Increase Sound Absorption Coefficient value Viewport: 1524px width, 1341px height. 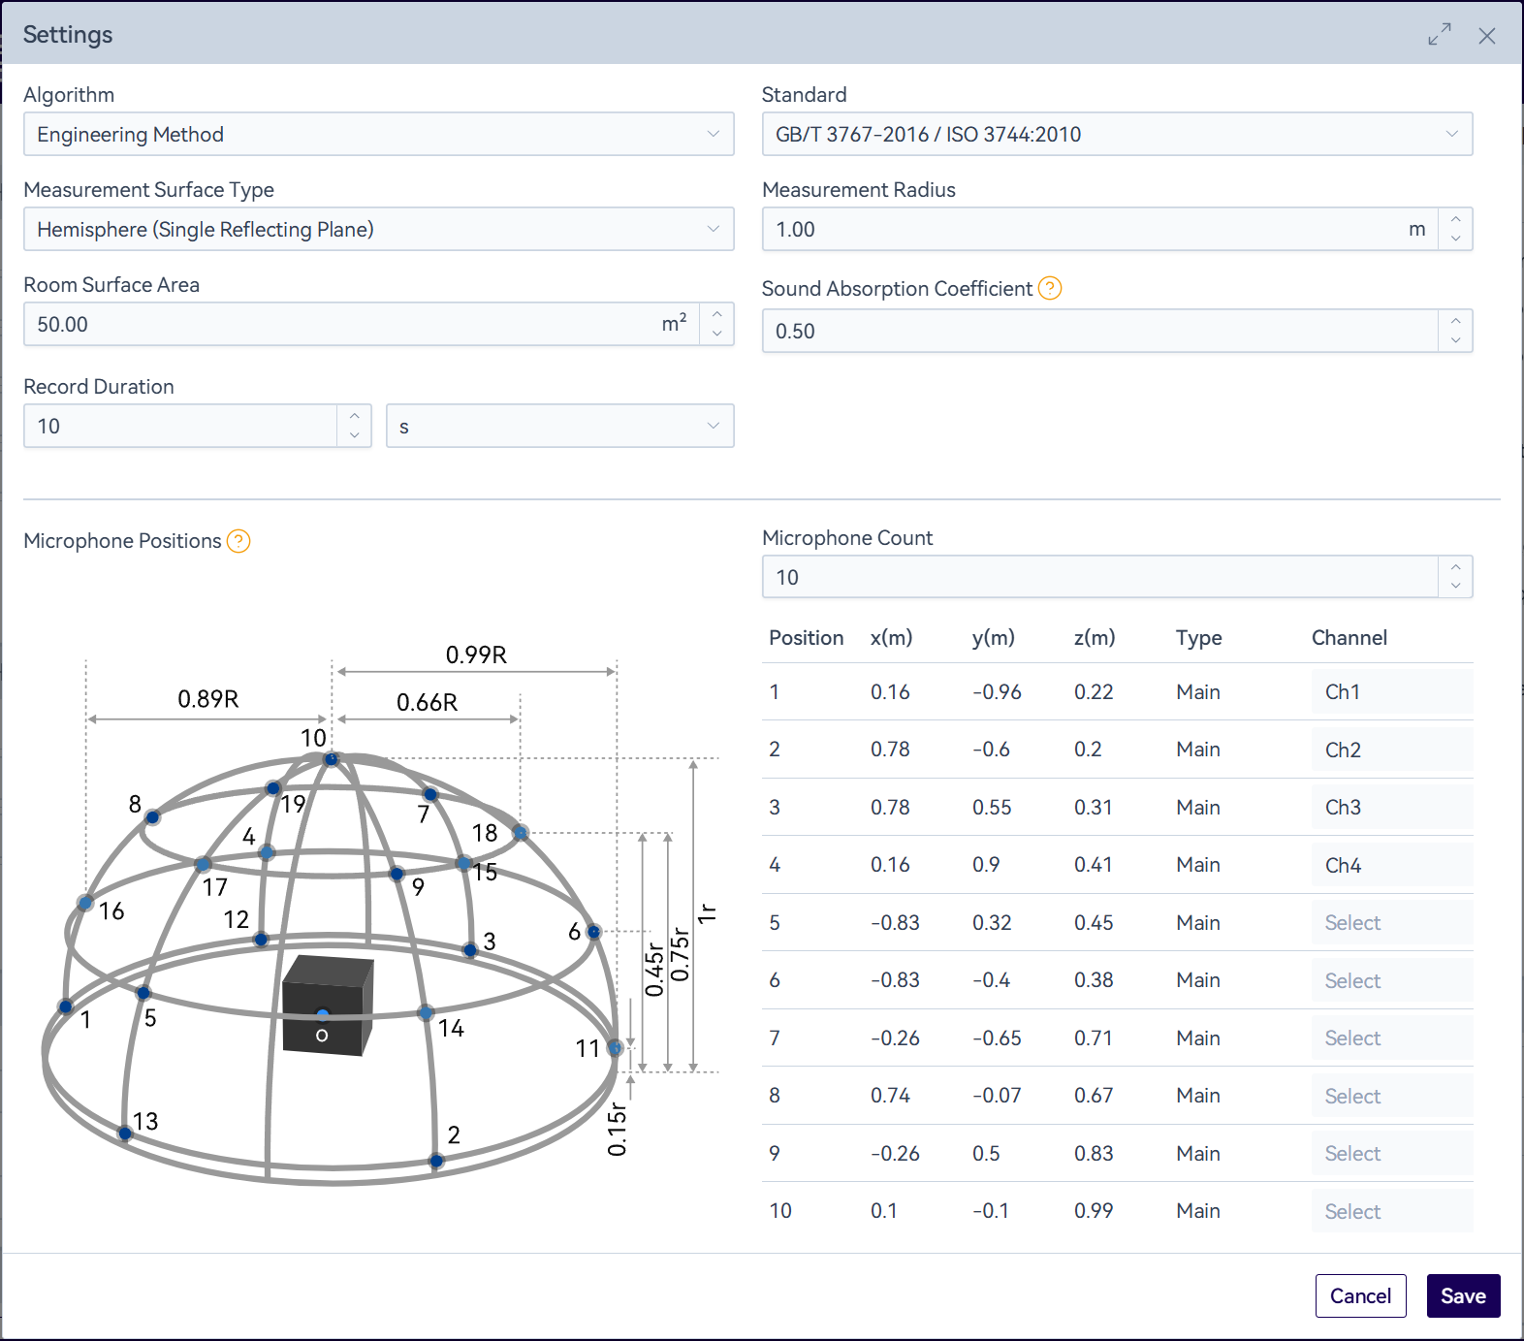[1455, 321]
